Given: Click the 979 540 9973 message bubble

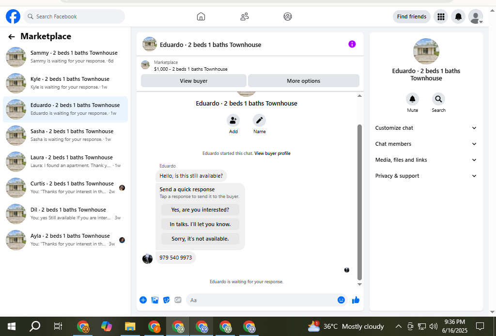Looking at the screenshot, I should pyautogui.click(x=175, y=258).
